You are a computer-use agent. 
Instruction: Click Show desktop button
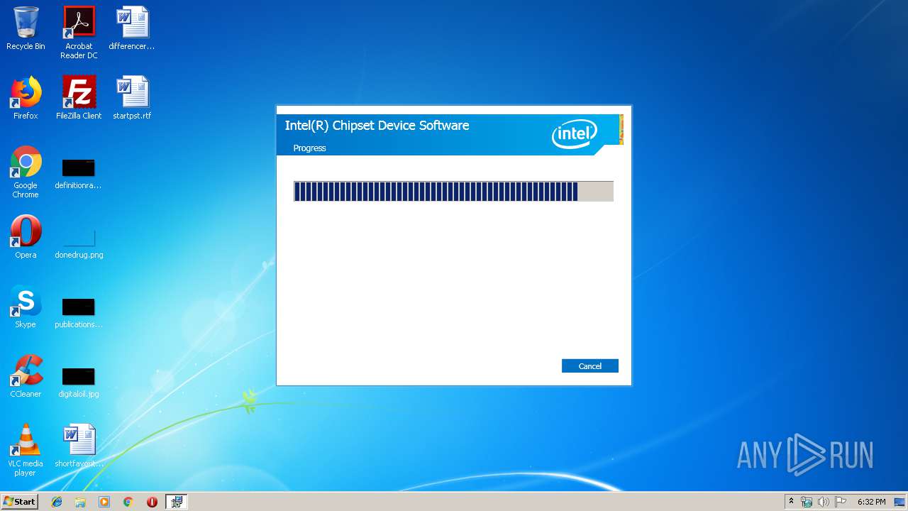(900, 502)
